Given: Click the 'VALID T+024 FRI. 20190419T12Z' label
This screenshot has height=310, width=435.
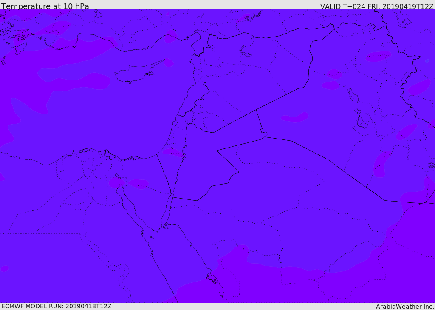Looking at the screenshot, I should 377,6.
